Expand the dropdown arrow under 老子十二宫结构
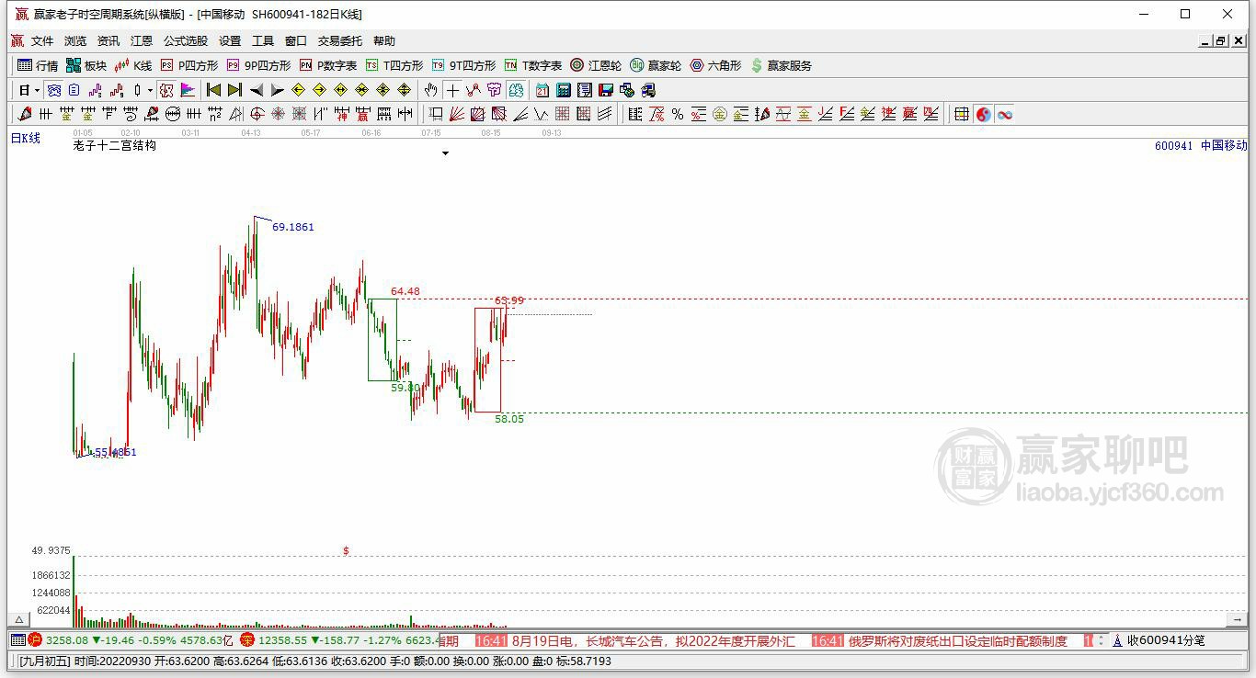1256x678 pixels. click(x=445, y=153)
